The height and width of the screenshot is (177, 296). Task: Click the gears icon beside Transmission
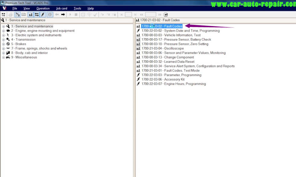(x=8, y=40)
